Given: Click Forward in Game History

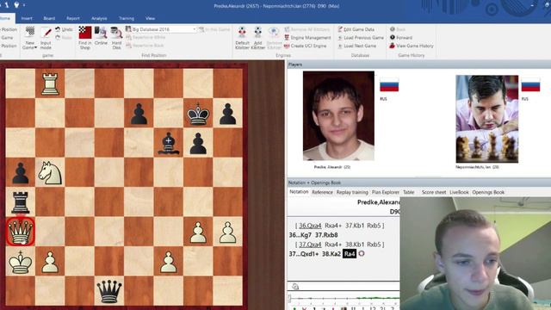Looking at the screenshot, I should pos(401,38).
